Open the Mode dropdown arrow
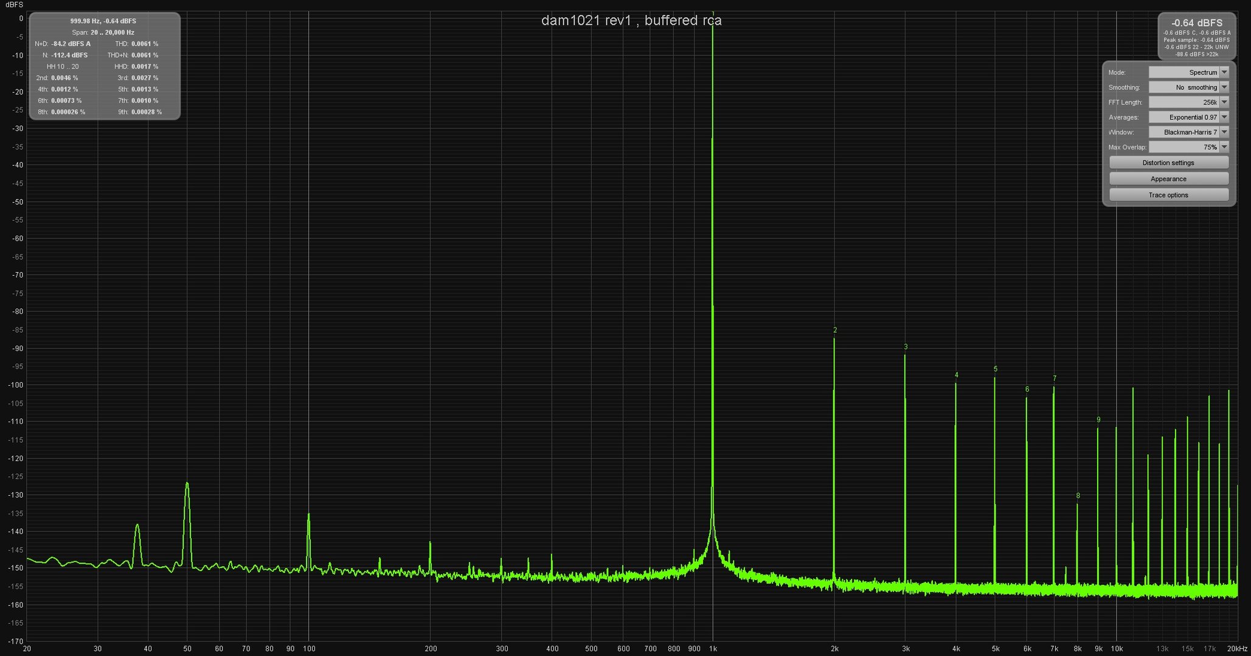 (1224, 72)
